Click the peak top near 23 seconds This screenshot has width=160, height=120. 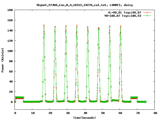pyautogui.click(x=55, y=27)
